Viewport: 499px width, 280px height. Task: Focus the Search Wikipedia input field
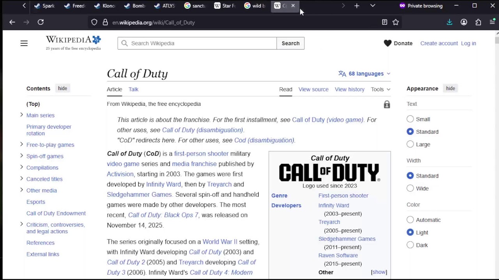point(197,43)
